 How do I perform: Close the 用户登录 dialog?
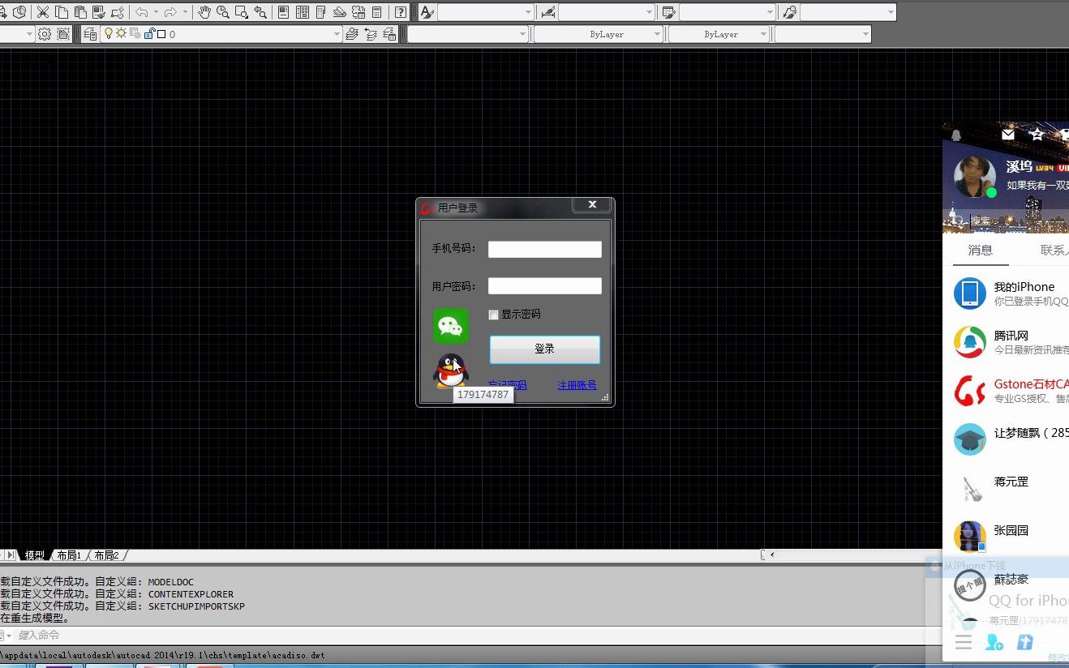point(592,205)
